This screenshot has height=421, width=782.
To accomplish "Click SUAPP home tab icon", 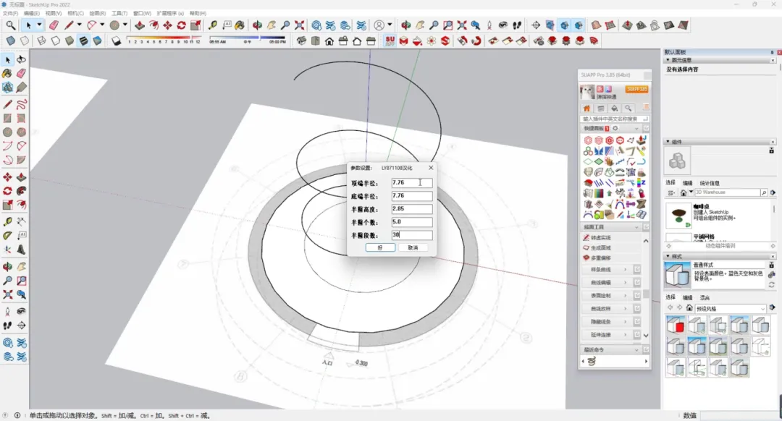I will (587, 109).
